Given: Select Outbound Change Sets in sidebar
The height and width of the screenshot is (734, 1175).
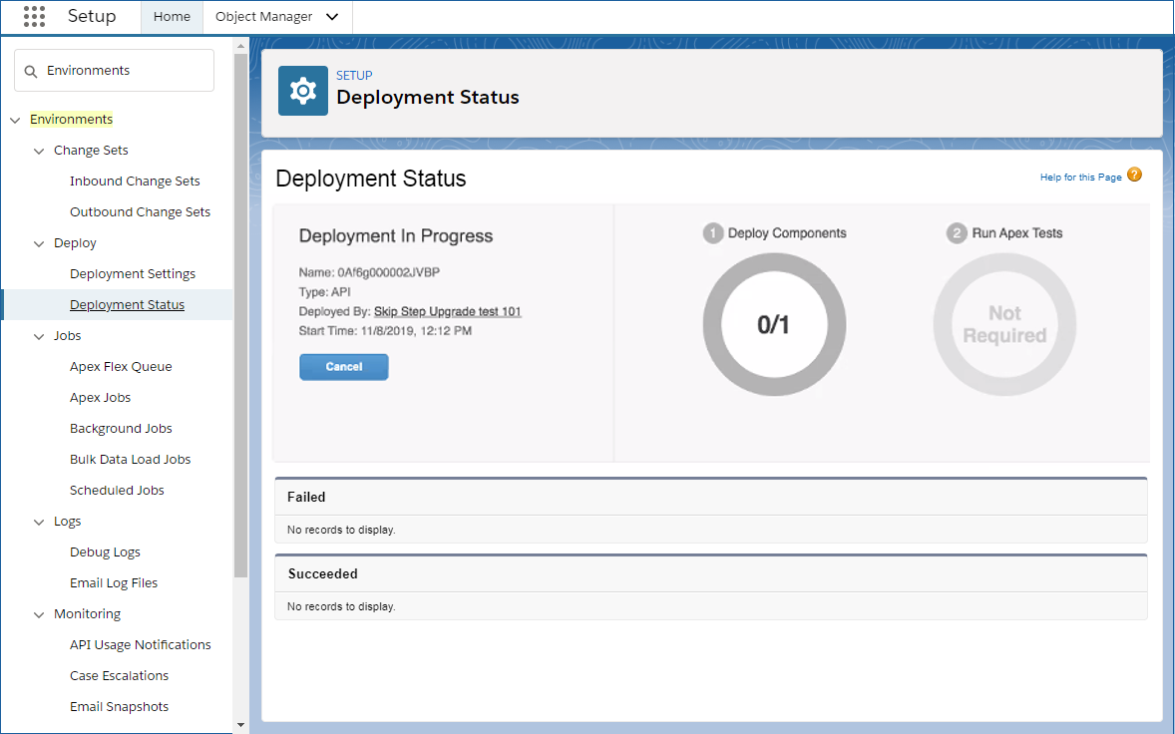Looking at the screenshot, I should coord(140,211).
